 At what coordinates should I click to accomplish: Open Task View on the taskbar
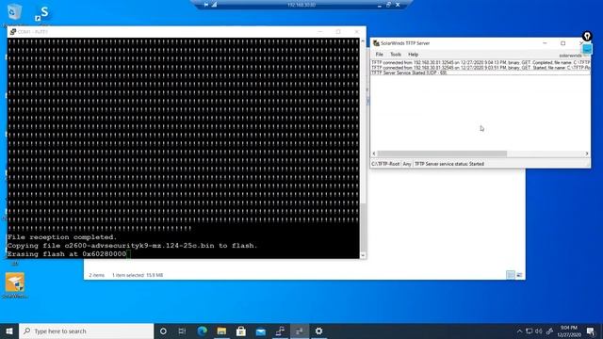pyautogui.click(x=182, y=331)
